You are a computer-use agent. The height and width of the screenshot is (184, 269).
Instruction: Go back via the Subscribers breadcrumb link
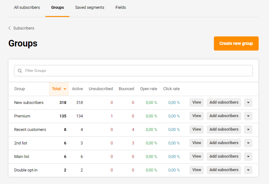24,28
